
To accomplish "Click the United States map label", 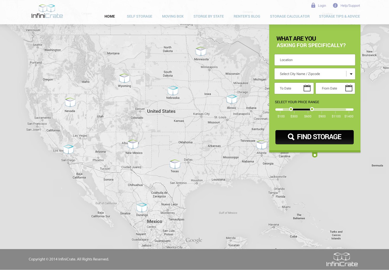I will coord(161,111).
